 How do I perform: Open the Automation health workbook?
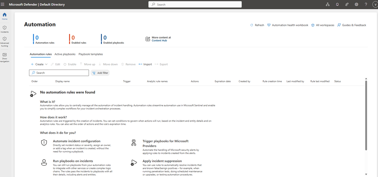(x=288, y=25)
